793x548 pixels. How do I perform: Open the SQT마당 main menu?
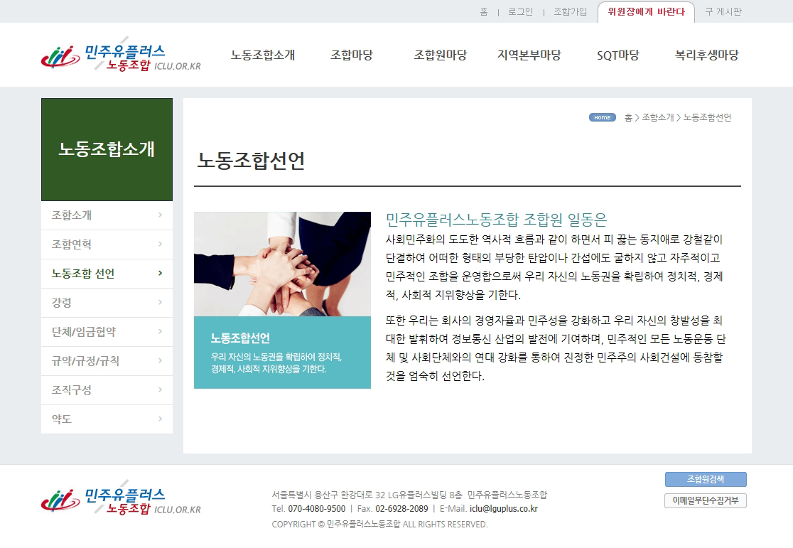point(618,55)
